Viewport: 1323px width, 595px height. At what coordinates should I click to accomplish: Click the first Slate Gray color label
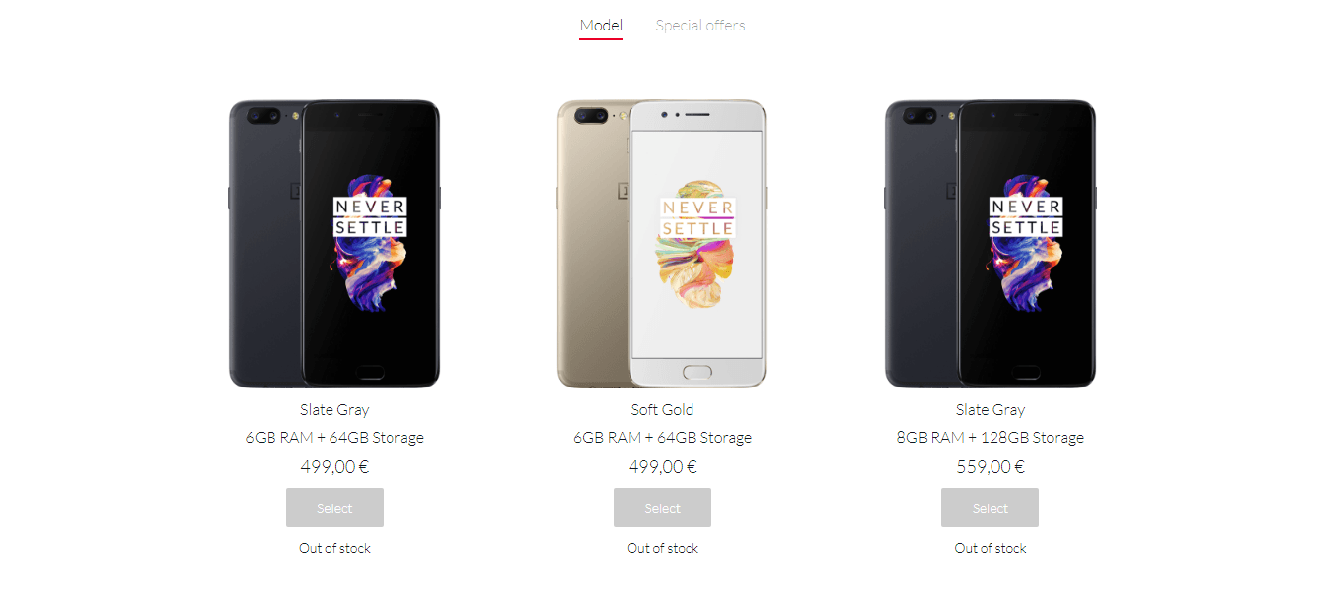(334, 409)
